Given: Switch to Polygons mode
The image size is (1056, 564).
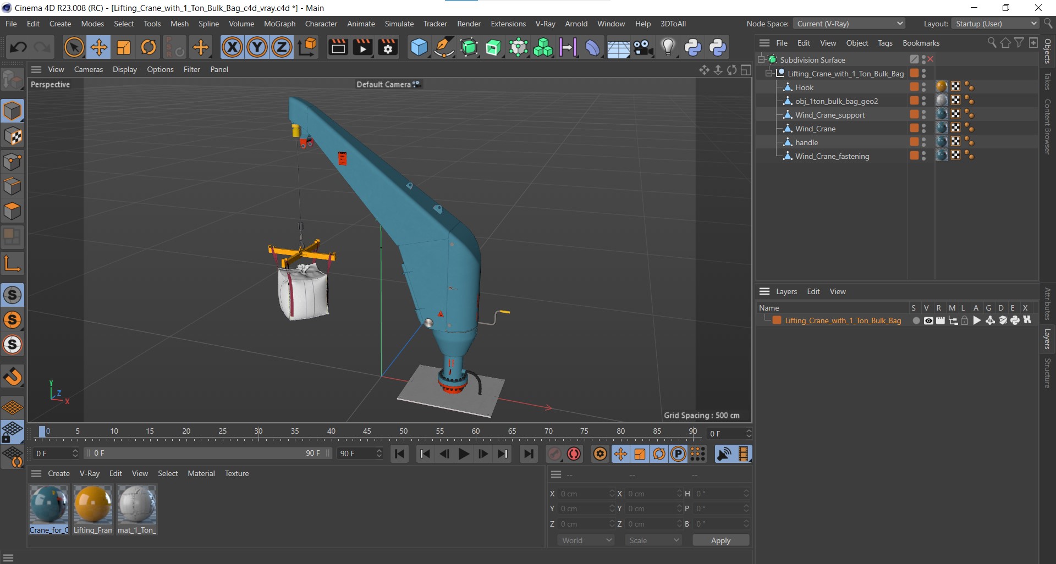Looking at the screenshot, I should pyautogui.click(x=12, y=212).
